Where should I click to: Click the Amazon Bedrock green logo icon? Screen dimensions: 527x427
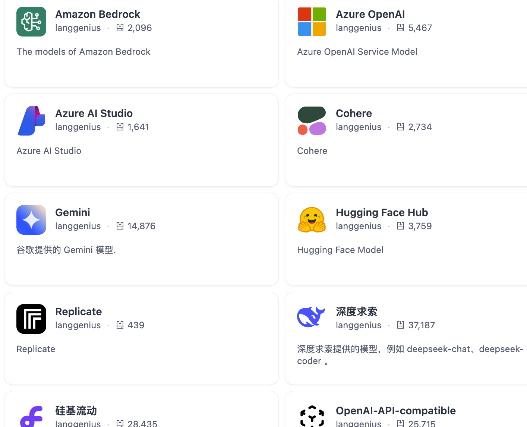pos(31,22)
